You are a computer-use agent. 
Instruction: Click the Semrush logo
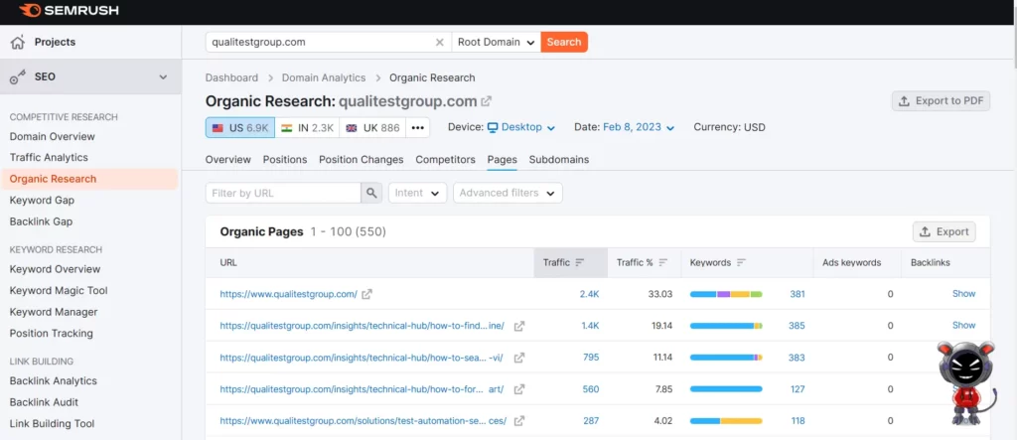69,10
